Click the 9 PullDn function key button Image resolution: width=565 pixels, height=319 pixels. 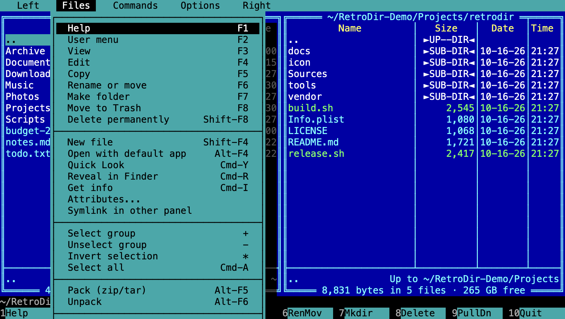tap(477, 313)
